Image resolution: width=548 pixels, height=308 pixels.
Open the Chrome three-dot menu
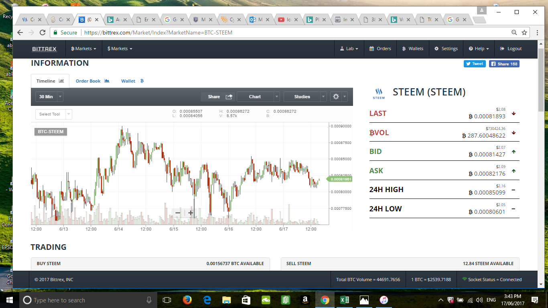pos(537,32)
